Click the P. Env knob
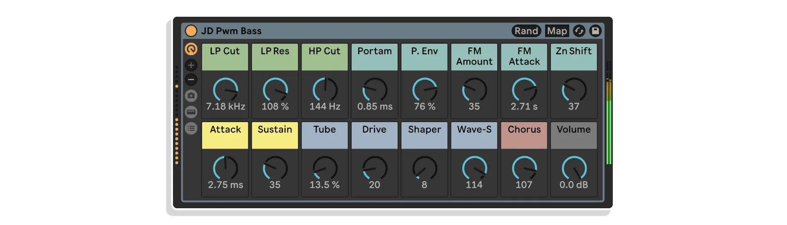This screenshot has width=787, height=225. point(425,89)
